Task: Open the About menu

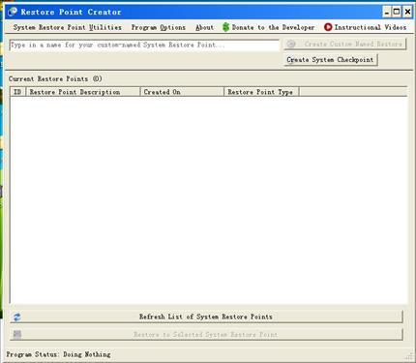Action: point(204,27)
